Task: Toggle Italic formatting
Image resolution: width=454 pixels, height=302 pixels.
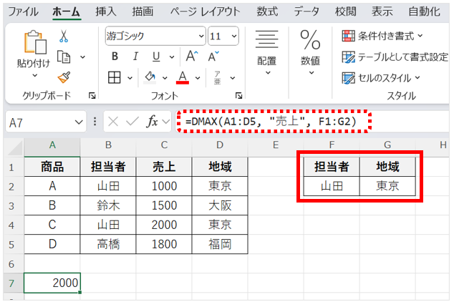Action: 133,57
